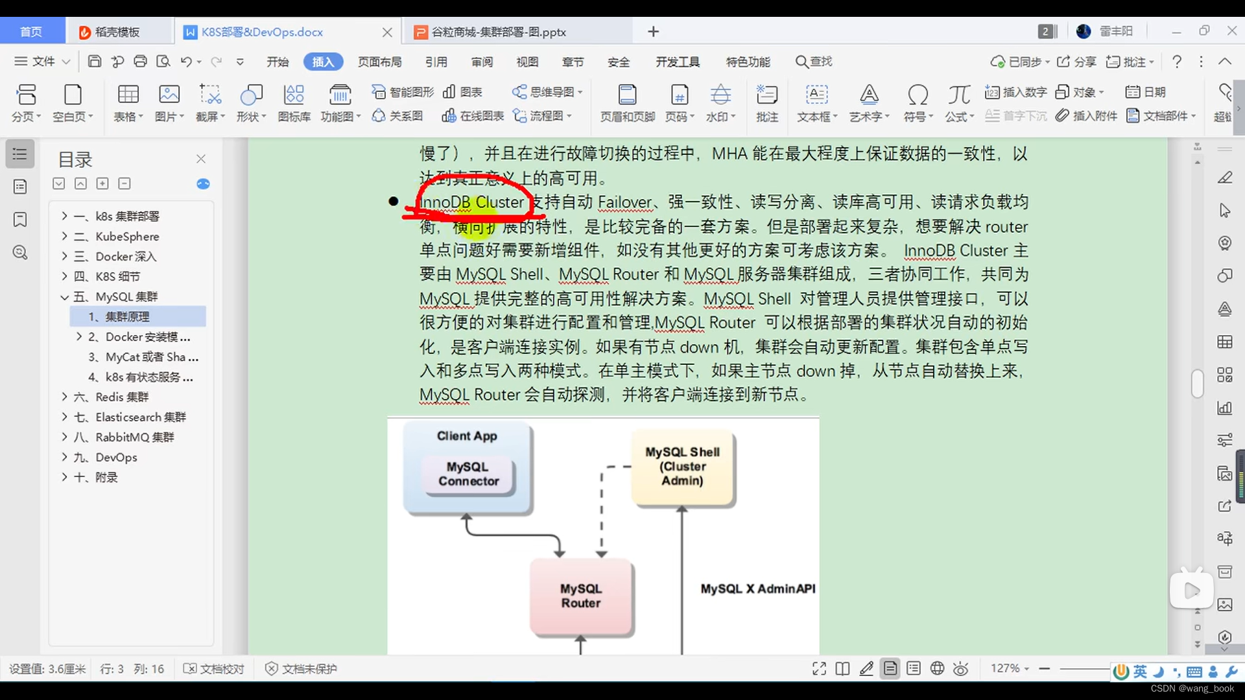Insert a 批注 comment from ribbon

766,103
